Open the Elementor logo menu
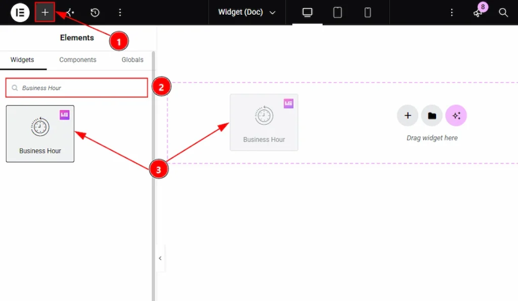Viewport: 518px width, 301px height. point(20,13)
